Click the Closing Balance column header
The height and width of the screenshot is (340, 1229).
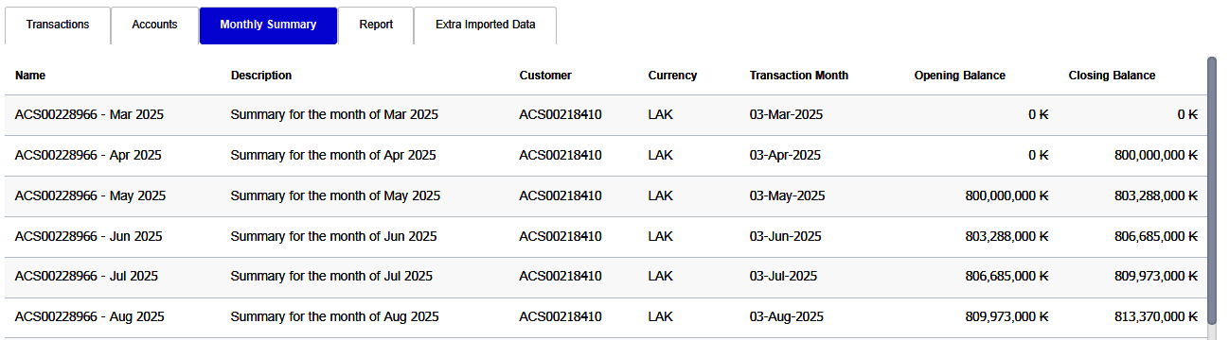coord(1112,76)
